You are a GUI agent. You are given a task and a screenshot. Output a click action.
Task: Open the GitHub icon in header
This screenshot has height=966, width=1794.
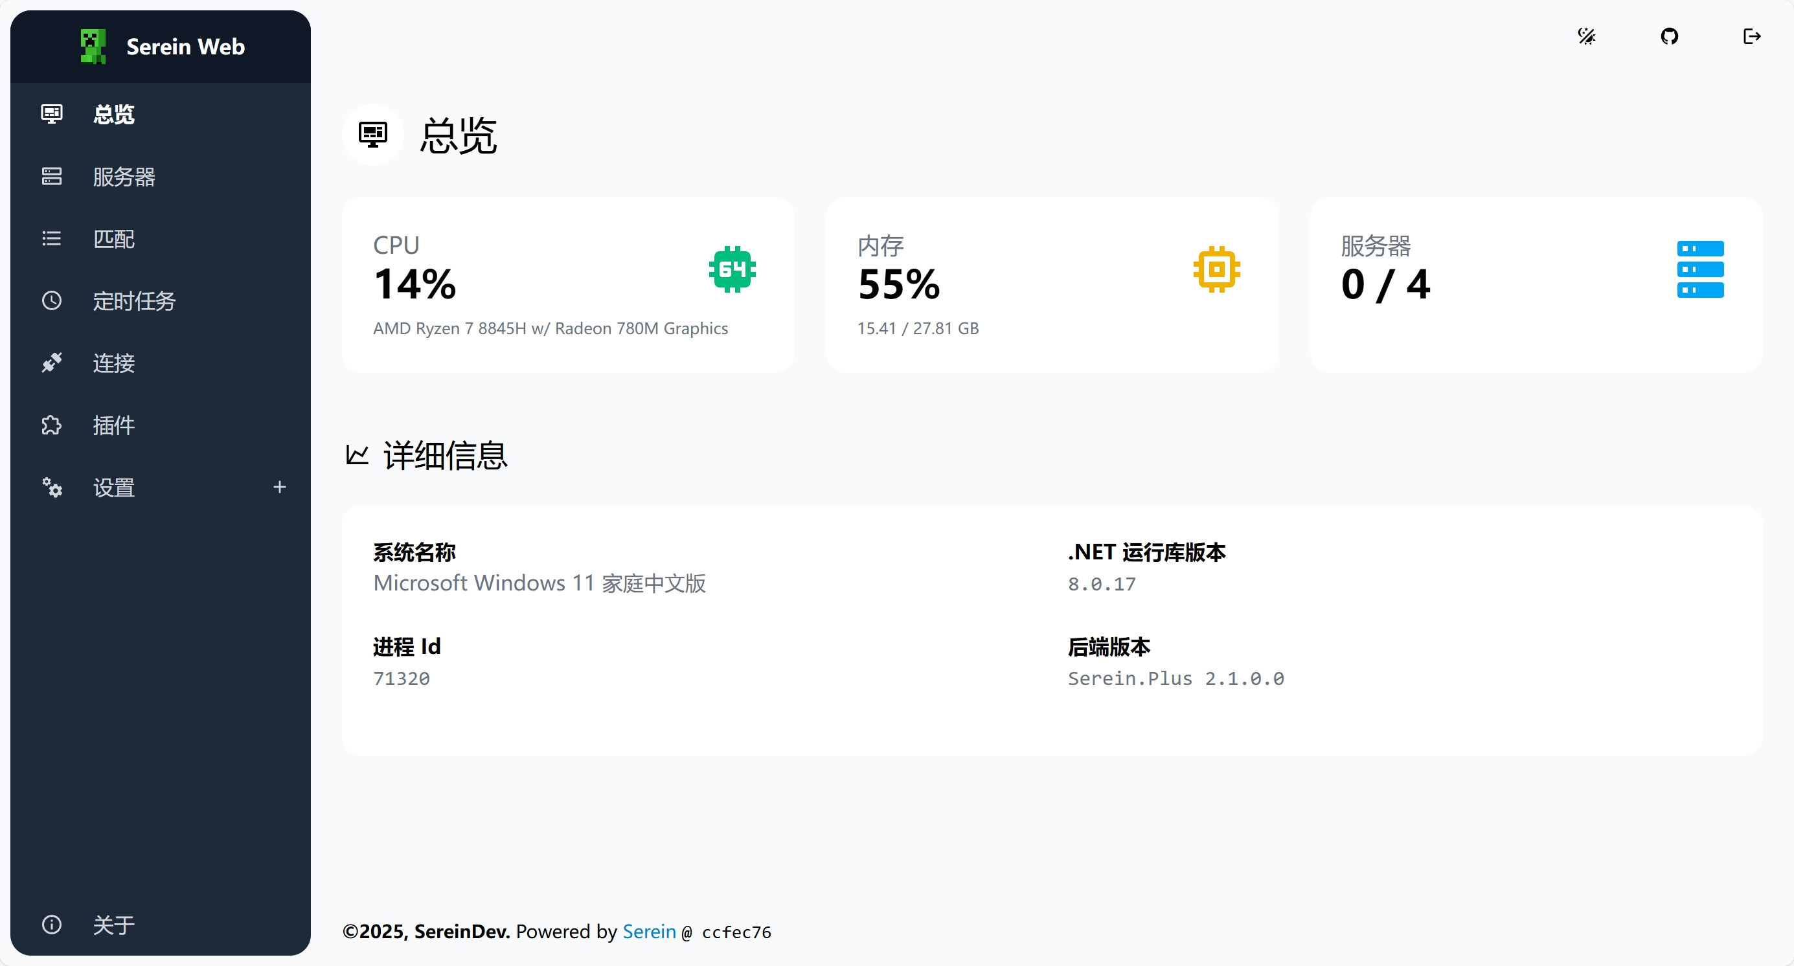[x=1670, y=36]
